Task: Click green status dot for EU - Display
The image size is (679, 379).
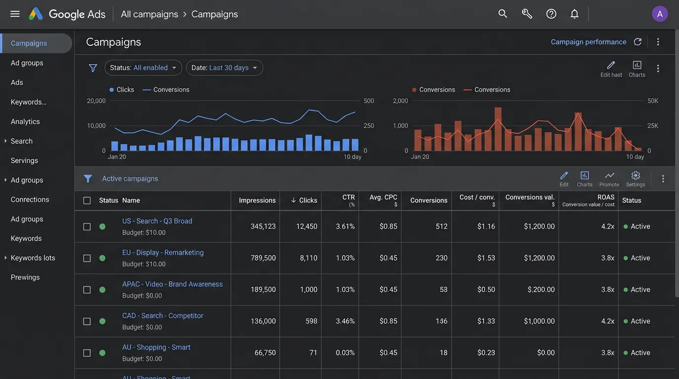Action: [102, 258]
